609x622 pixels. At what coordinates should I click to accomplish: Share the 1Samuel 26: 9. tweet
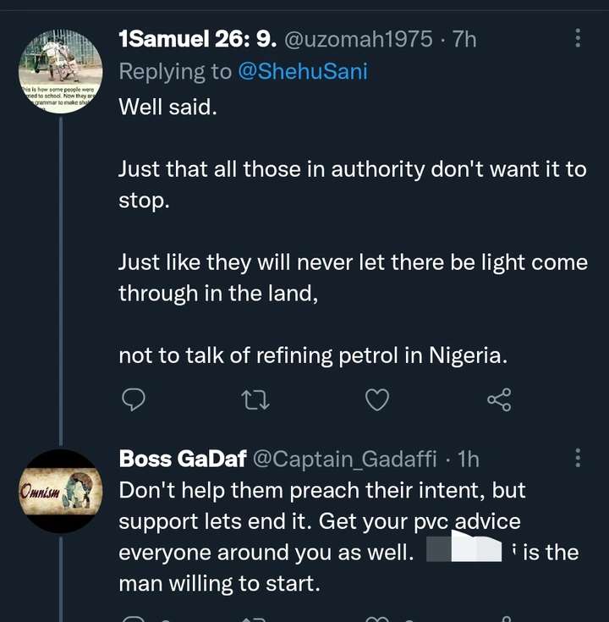point(499,399)
